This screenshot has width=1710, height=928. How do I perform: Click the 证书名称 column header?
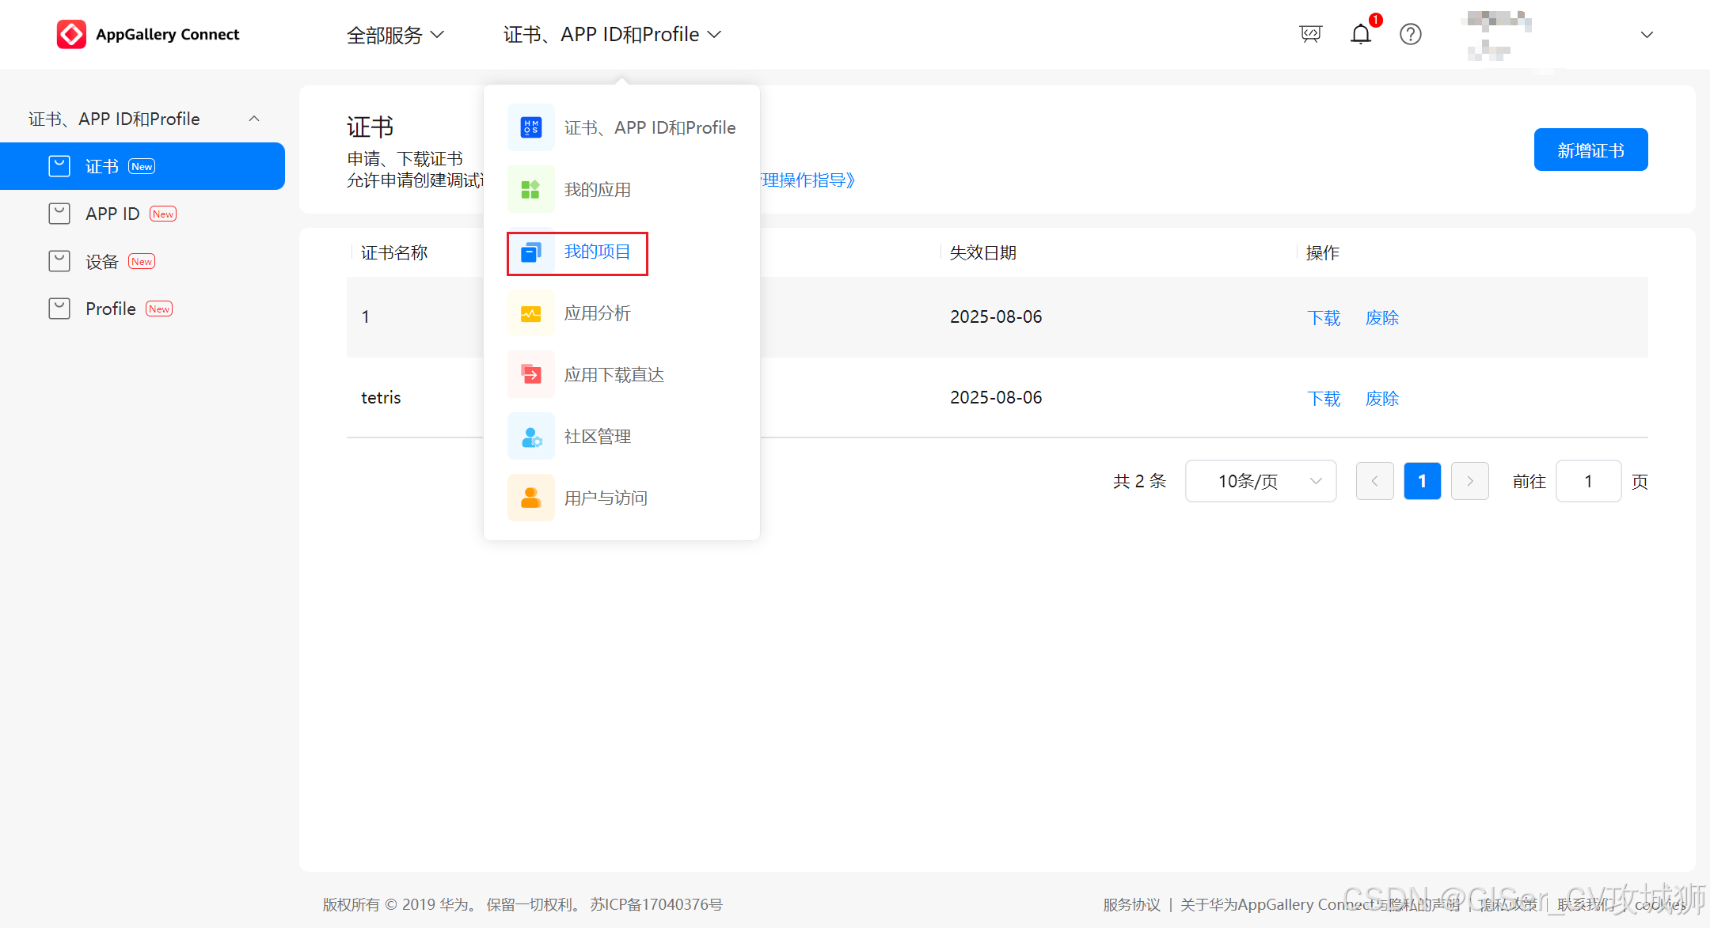point(394,253)
